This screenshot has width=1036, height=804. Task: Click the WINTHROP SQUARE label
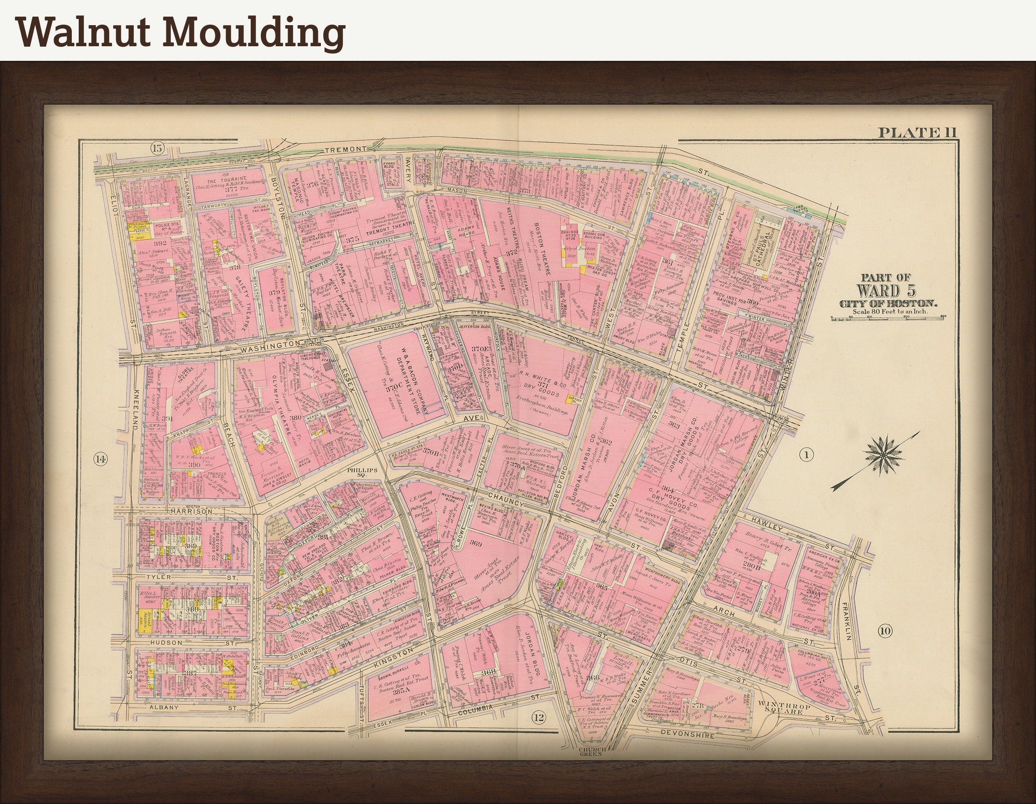tap(785, 707)
